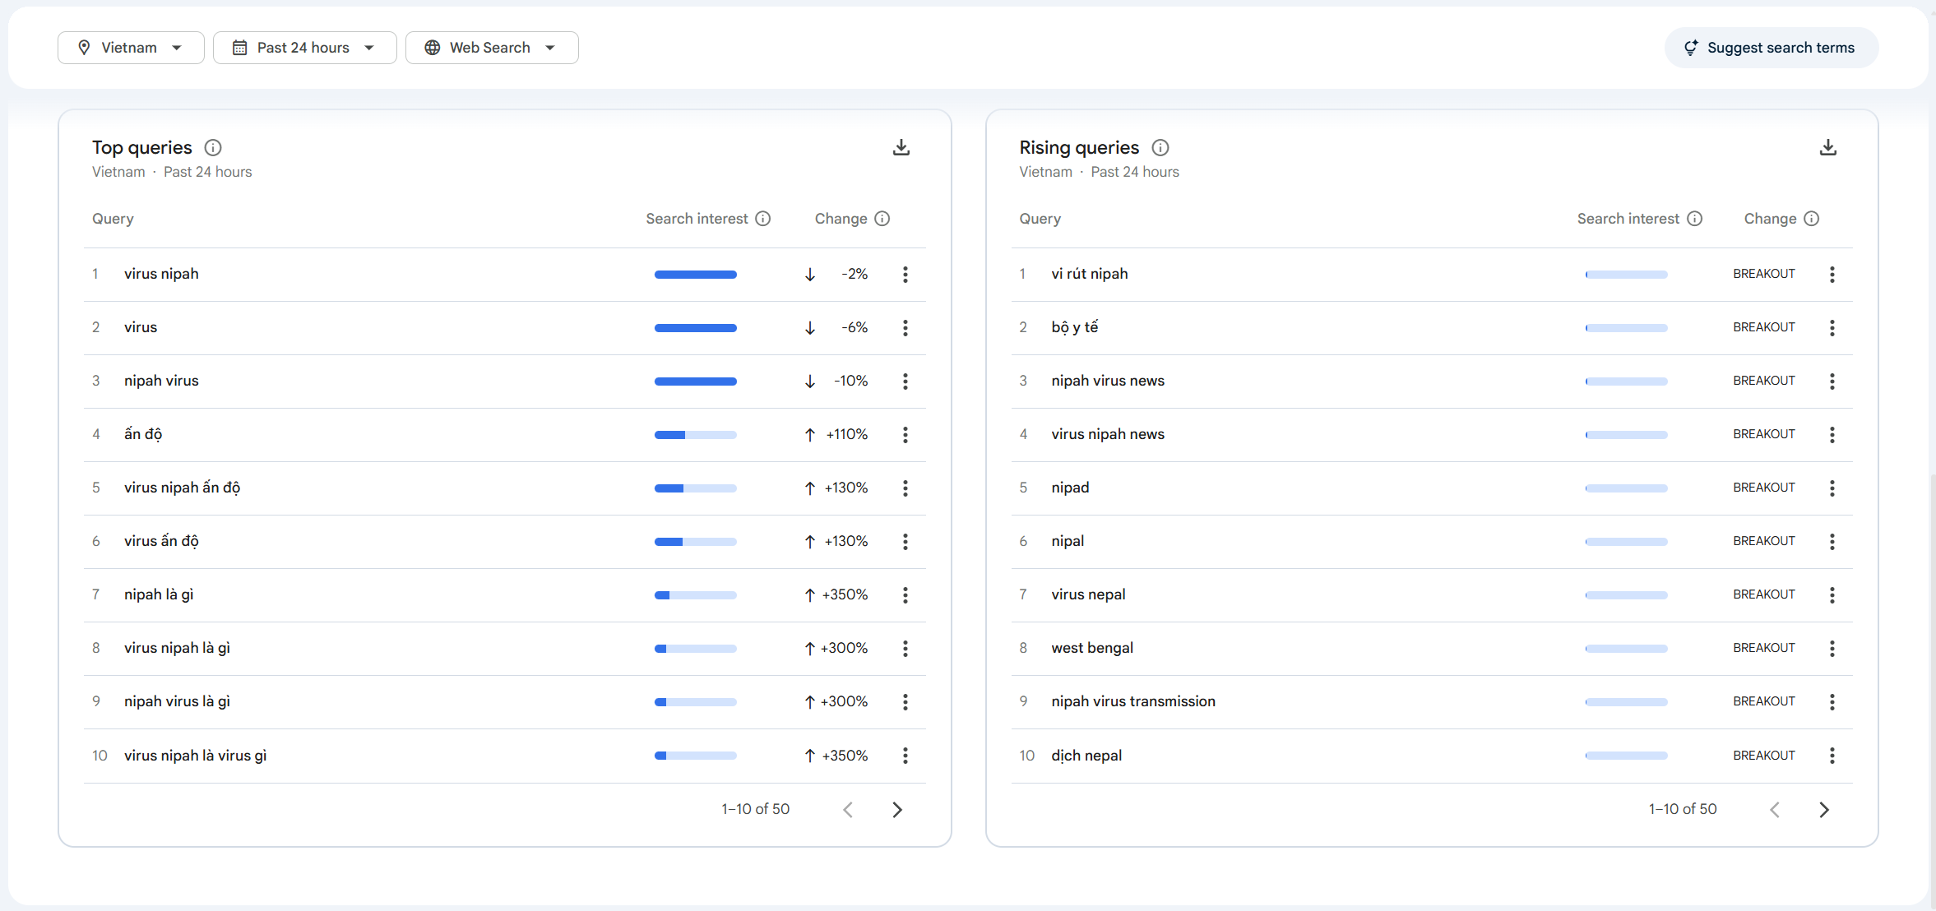Select the 'virus nipah ấn độ' top query
This screenshot has height=911, width=1936.
click(x=182, y=488)
